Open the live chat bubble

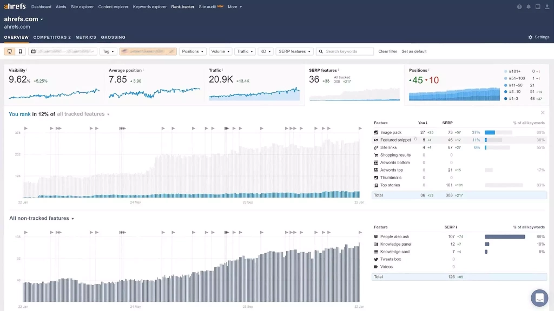[539, 298]
